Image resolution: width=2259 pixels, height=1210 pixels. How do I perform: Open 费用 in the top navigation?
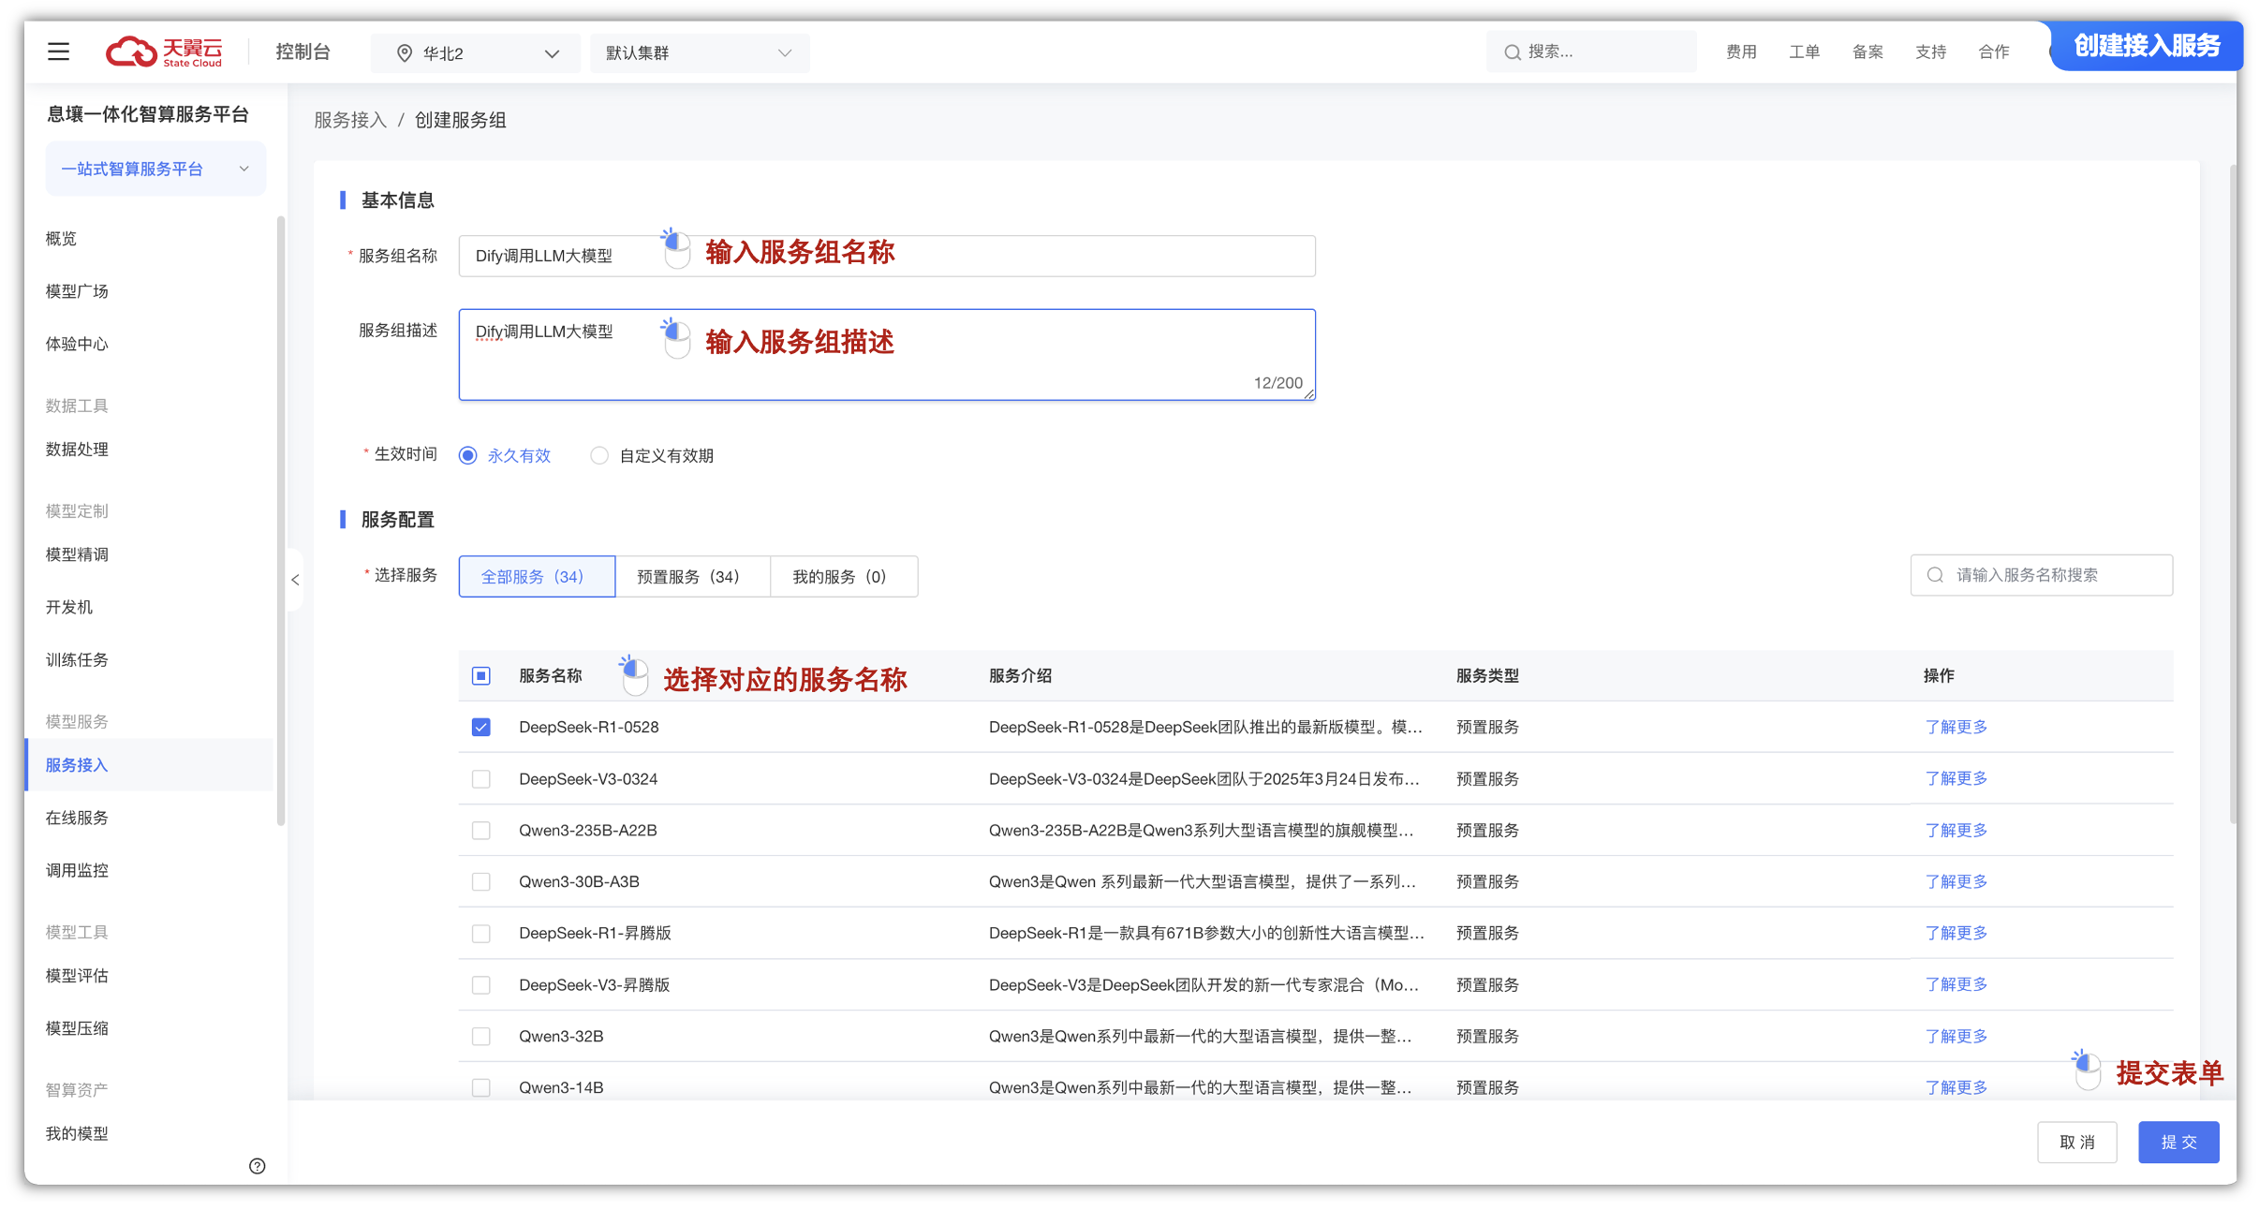pos(1741,52)
